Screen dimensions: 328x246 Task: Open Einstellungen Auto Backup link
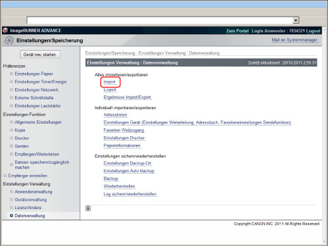point(129,171)
